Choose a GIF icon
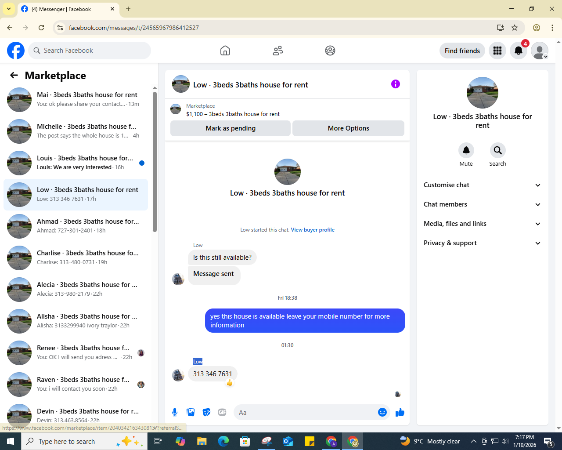Screen dimensions: 562x450 222,412
